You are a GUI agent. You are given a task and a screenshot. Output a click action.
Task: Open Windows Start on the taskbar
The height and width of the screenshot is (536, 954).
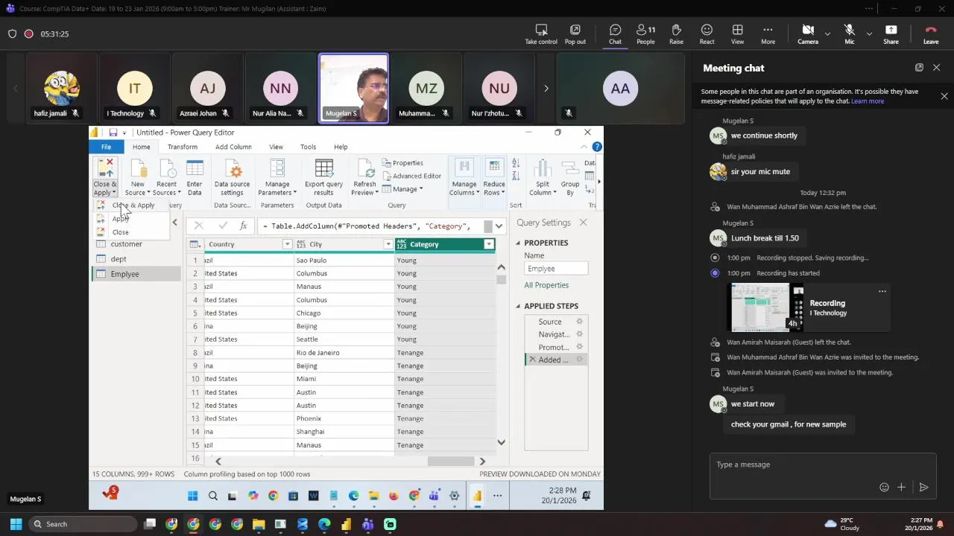tap(16, 524)
